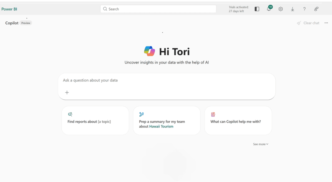332x182 pixels.
Task: Choose What can Copilot help me with
Action: [238, 120]
